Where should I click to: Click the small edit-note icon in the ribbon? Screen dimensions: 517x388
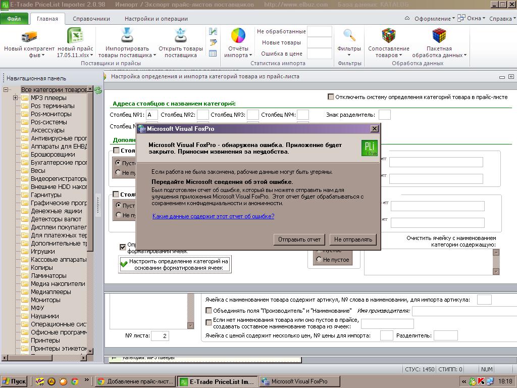click(213, 42)
